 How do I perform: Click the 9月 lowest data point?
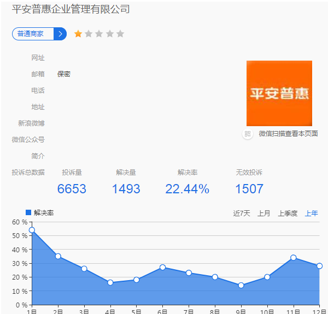[241, 285]
